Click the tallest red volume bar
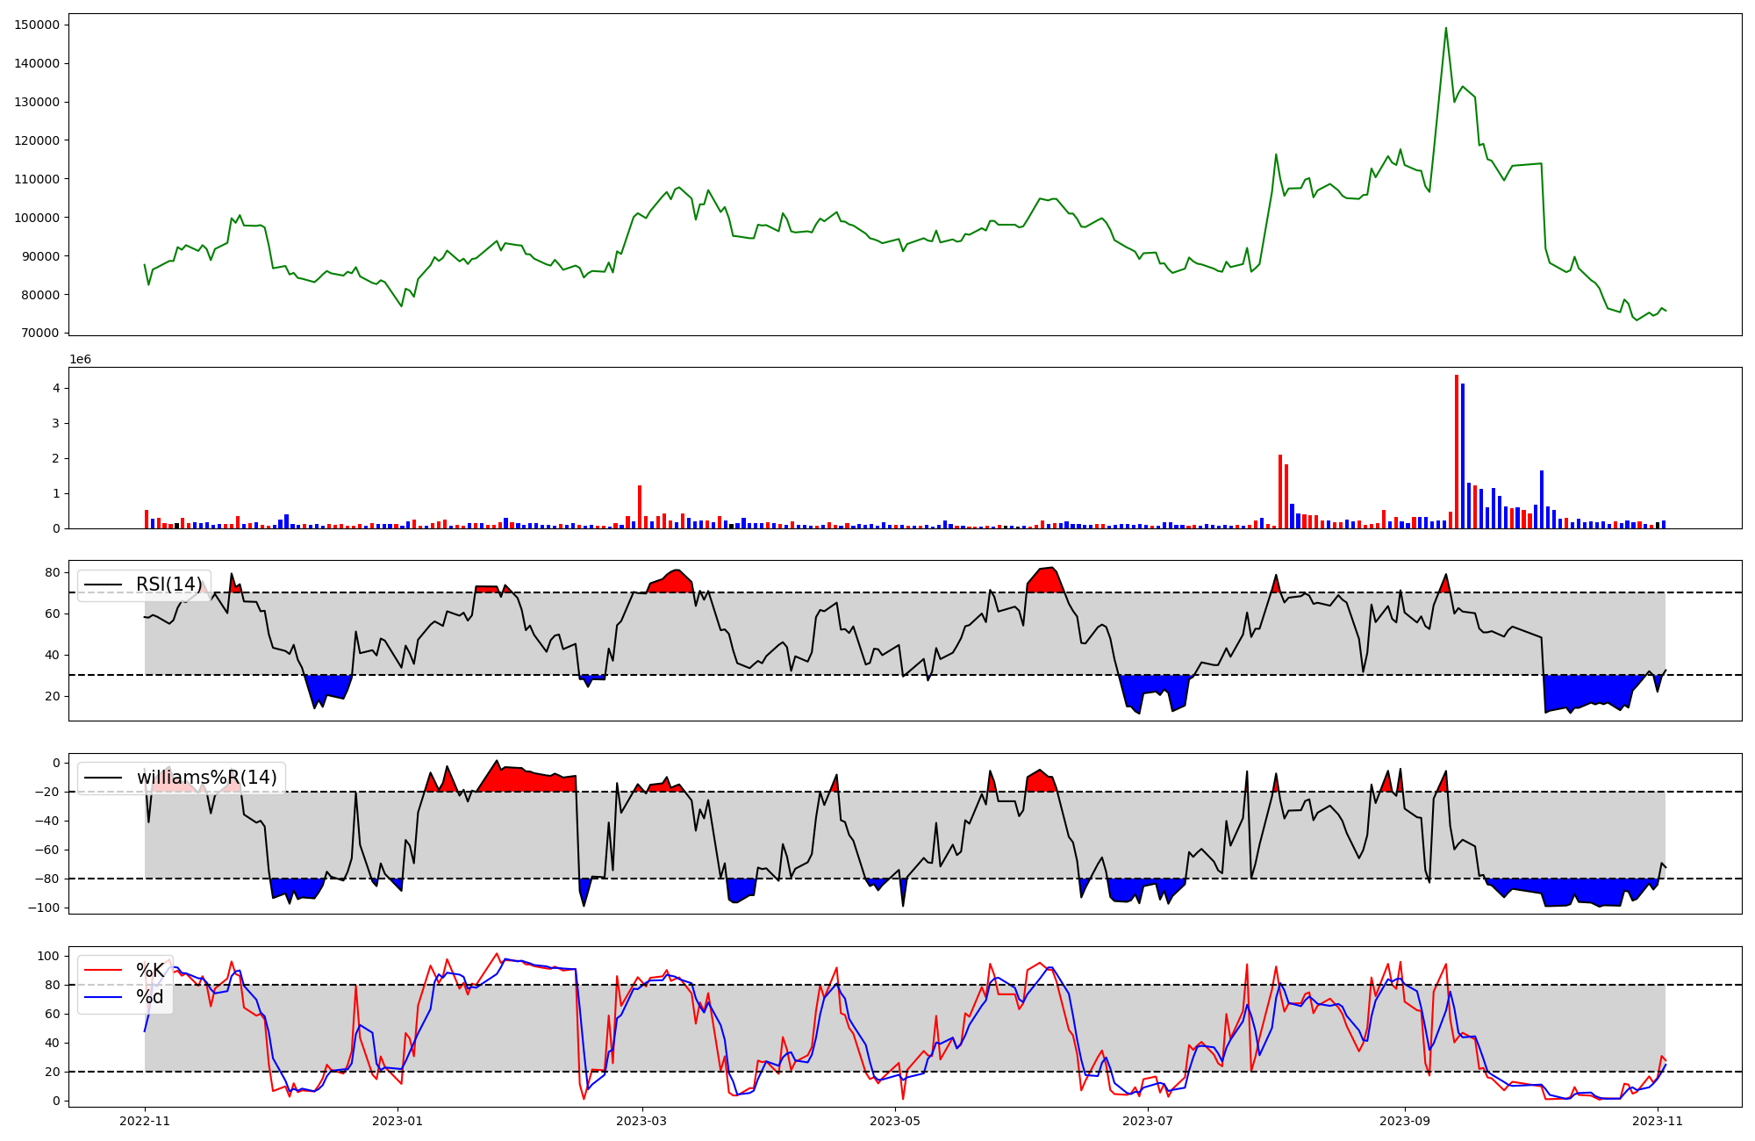 coord(1457,452)
